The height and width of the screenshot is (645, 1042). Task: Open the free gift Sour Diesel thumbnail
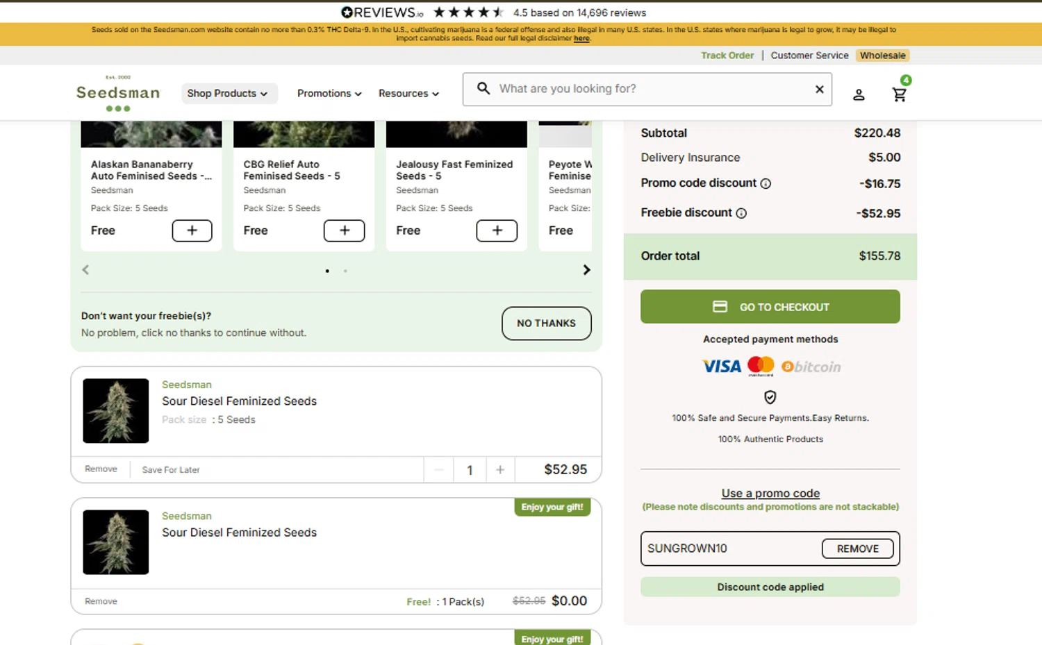pyautogui.click(x=115, y=542)
